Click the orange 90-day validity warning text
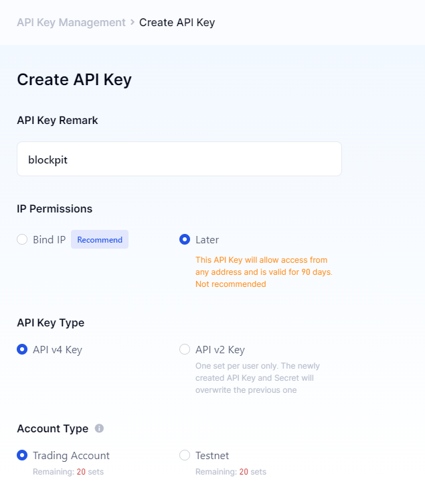This screenshot has width=425, height=498. point(264,271)
